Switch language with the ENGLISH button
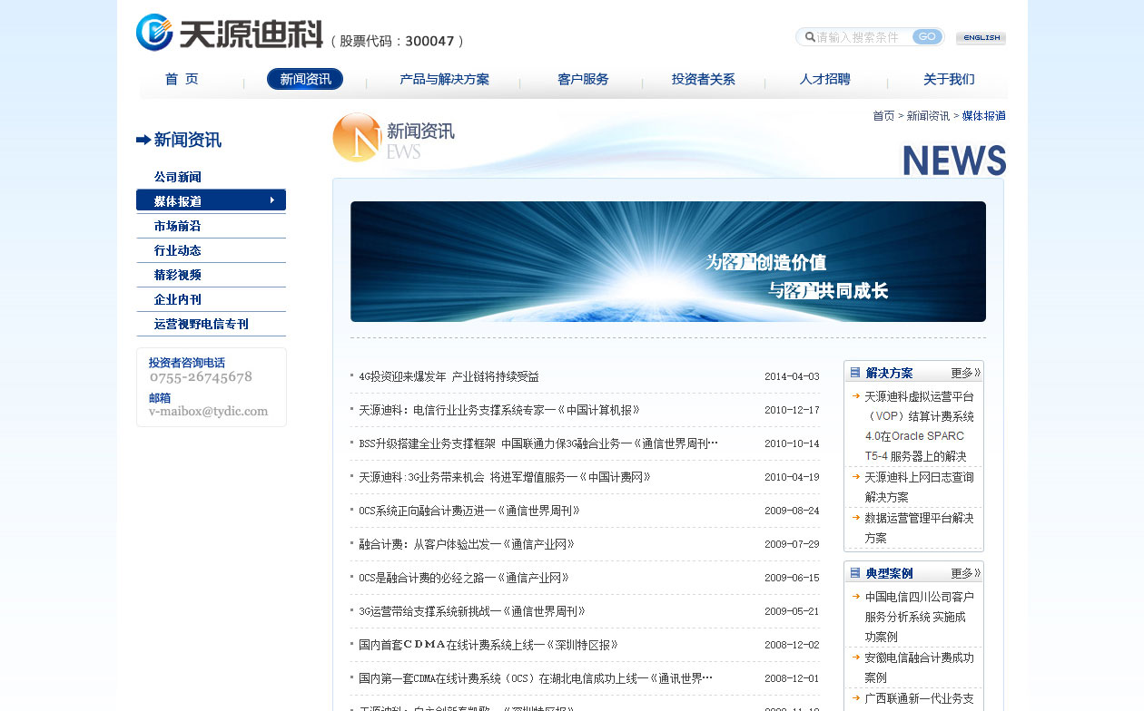The image size is (1144, 711). click(x=981, y=38)
